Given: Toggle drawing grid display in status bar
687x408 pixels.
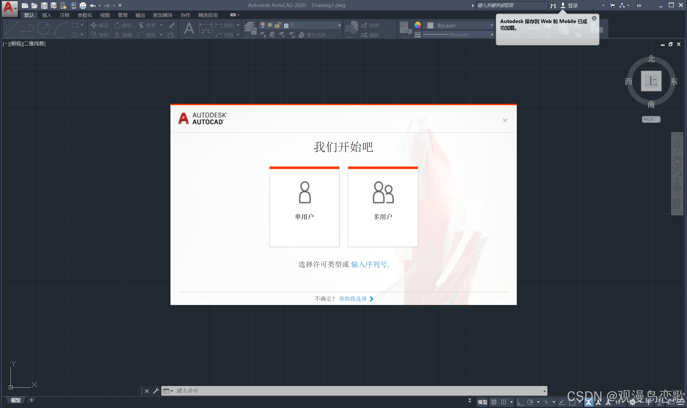Looking at the screenshot, I should pos(494,402).
